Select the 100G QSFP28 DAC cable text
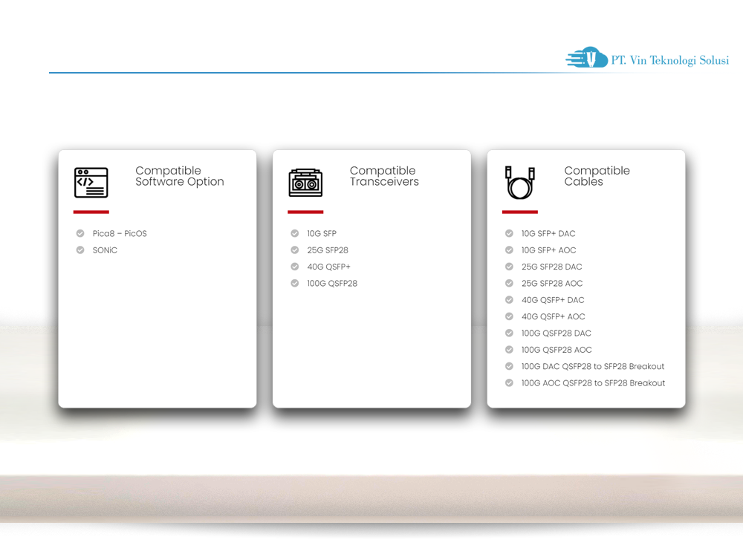Image resolution: width=743 pixels, height=557 pixels. [557, 333]
